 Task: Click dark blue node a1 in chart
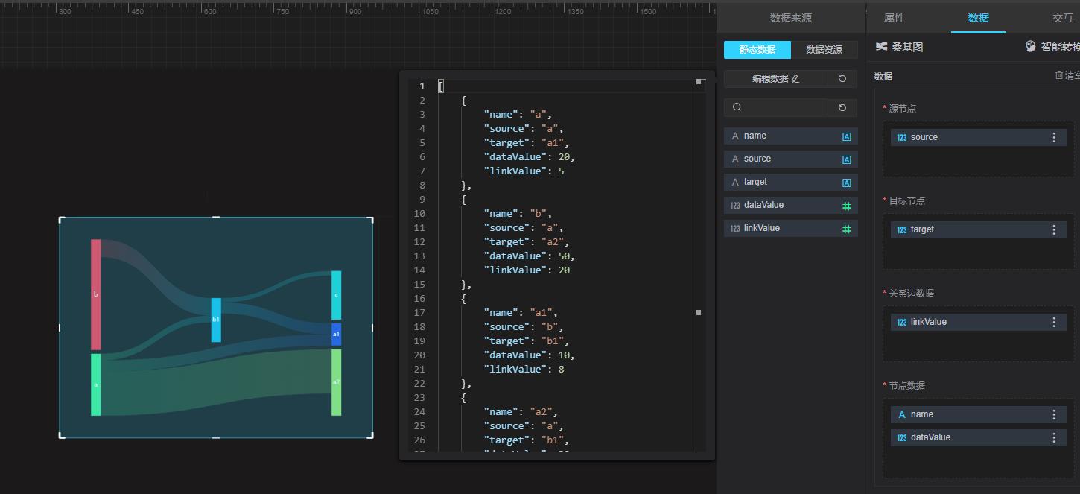pyautogui.click(x=336, y=335)
